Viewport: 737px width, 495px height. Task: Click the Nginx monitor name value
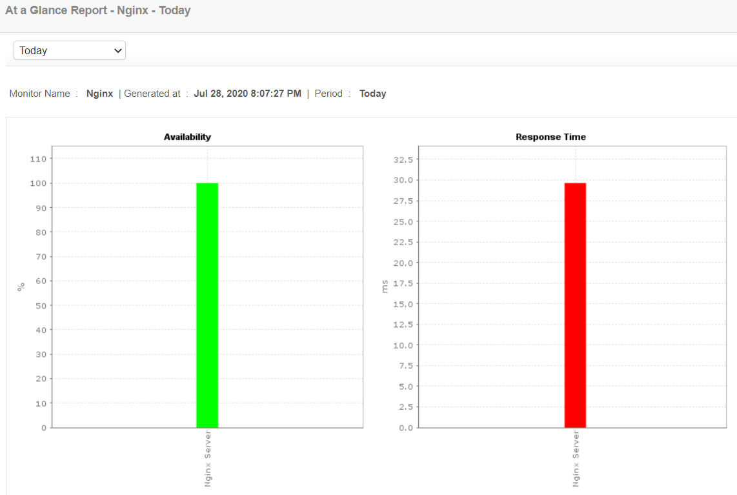point(99,94)
